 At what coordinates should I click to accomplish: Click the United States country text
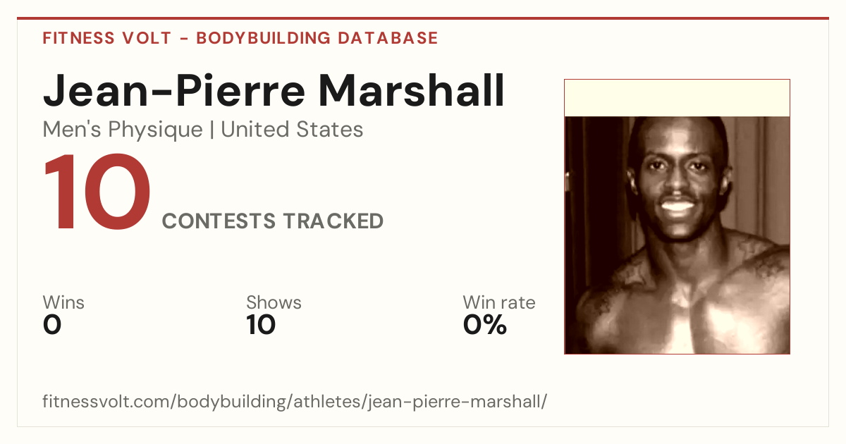point(292,130)
